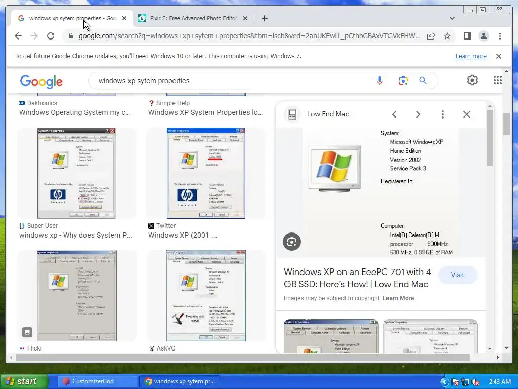This screenshot has height=389, width=518.
Task: Click page scrollbar up arrow
Action: coord(506,71)
